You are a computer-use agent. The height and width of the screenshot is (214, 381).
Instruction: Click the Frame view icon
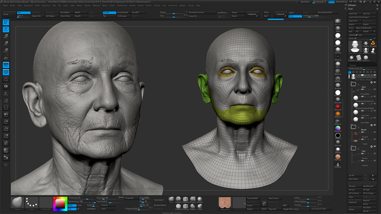coord(6,79)
